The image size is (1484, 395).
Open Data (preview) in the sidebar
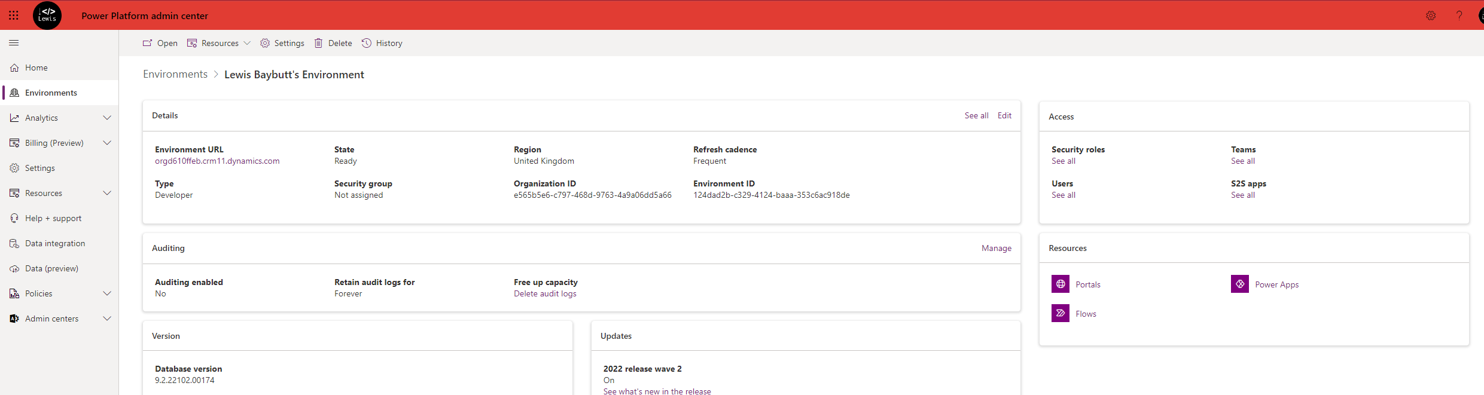59,269
